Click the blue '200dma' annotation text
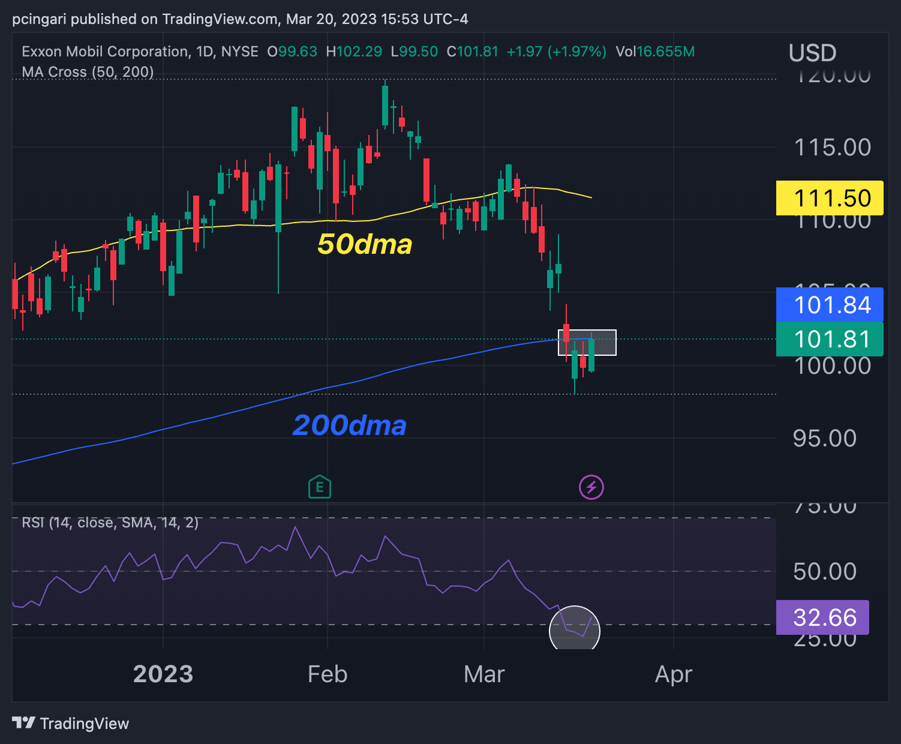Screen dimensions: 901x744 coord(350,425)
